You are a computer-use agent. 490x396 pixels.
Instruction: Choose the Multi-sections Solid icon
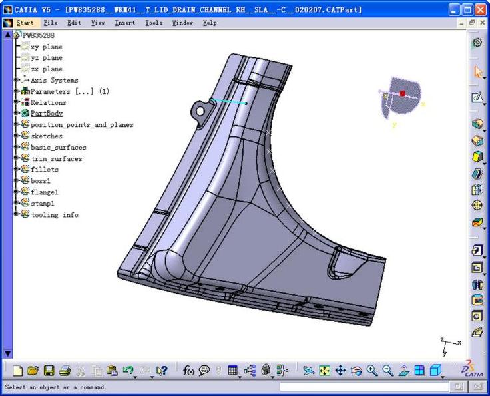[477, 222]
